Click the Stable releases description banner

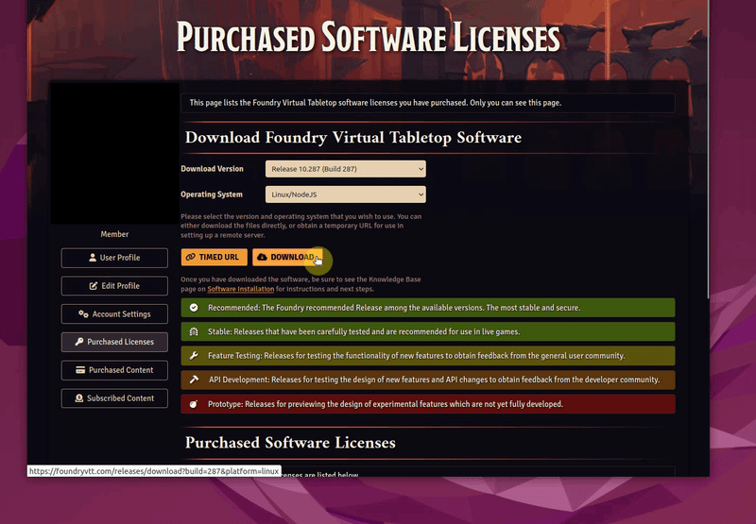coord(428,331)
